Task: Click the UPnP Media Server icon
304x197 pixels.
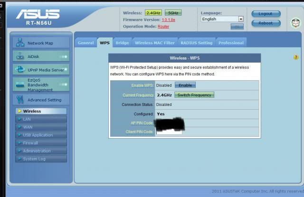Action: (20, 69)
